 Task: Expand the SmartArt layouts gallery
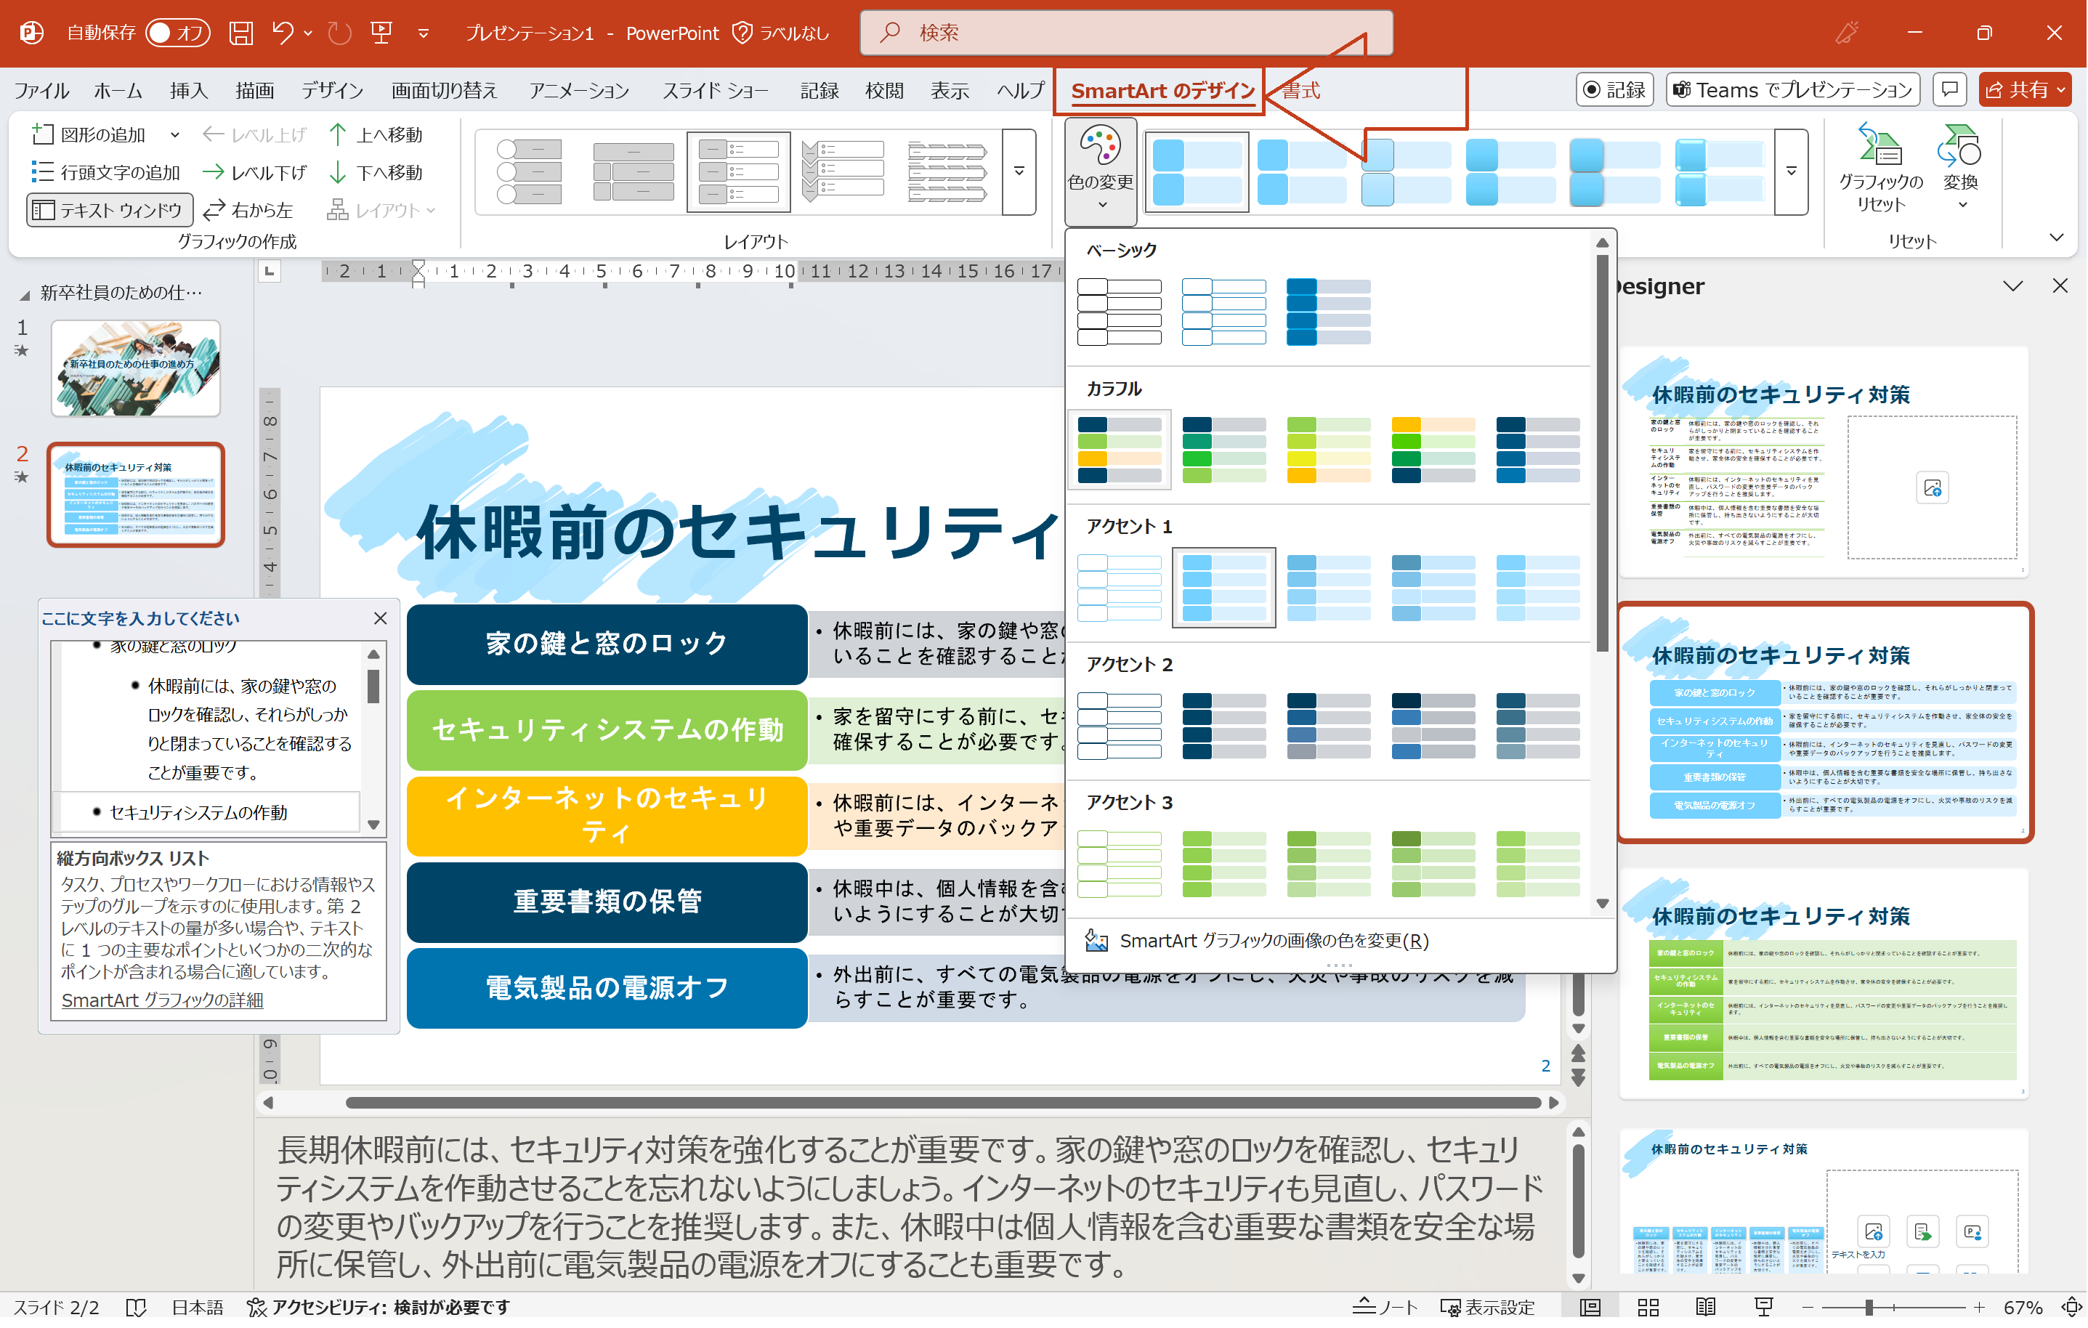(x=1019, y=171)
